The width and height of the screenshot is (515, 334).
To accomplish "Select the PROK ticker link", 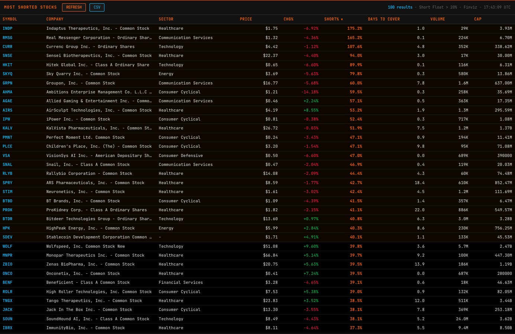I will coord(7,210).
